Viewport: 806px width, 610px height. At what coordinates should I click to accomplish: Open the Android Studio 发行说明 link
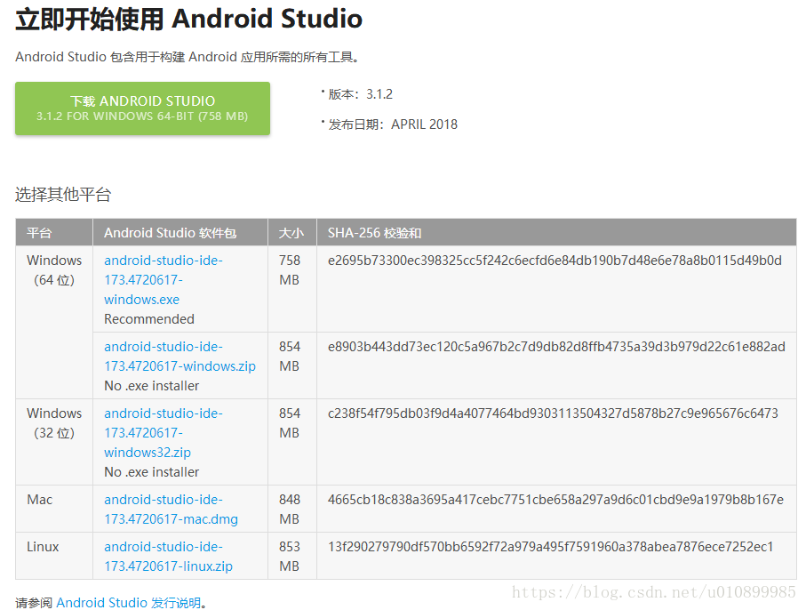(x=129, y=602)
